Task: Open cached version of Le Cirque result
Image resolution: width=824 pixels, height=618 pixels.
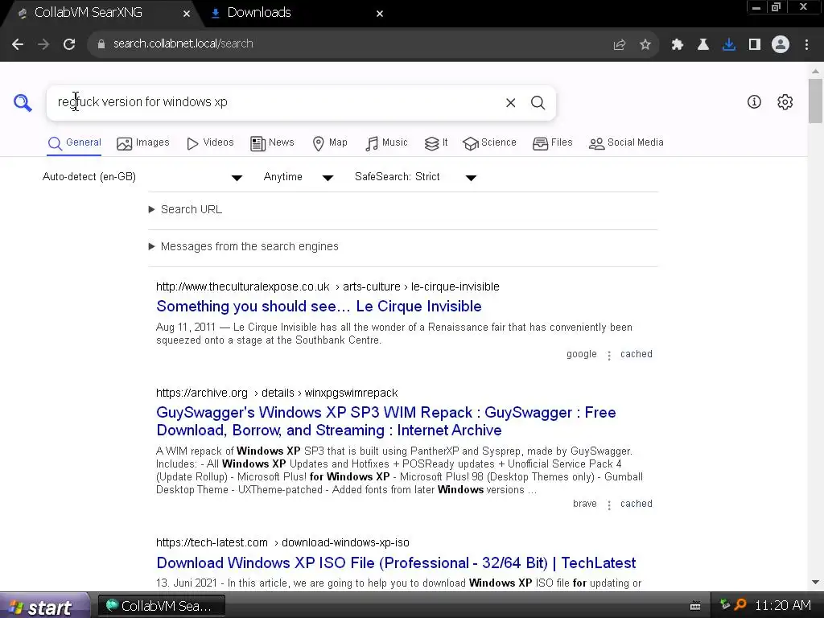Action: coord(637,354)
